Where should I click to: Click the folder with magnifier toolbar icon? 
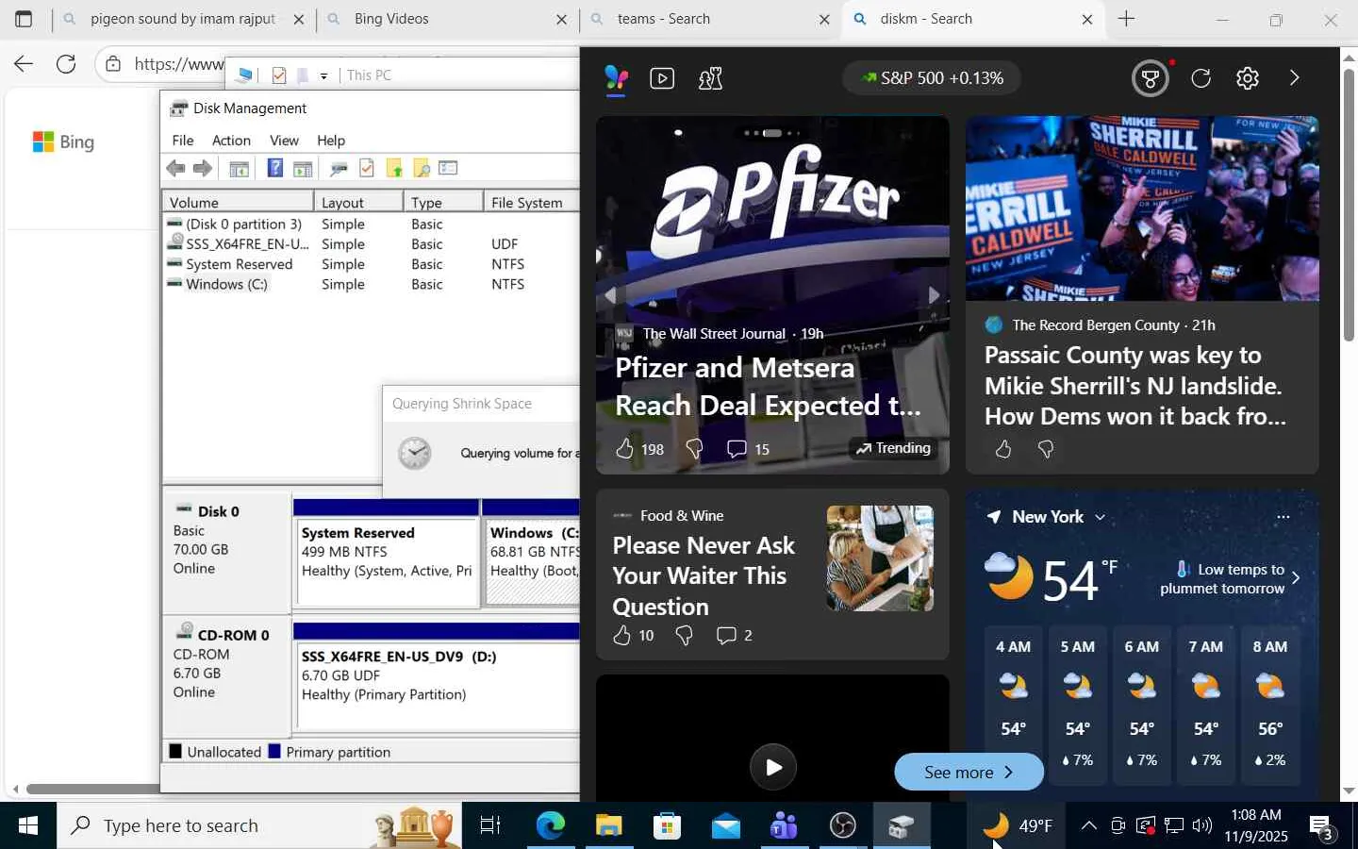pyautogui.click(x=422, y=168)
